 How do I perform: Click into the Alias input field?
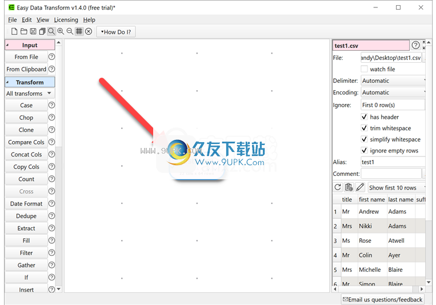point(393,162)
